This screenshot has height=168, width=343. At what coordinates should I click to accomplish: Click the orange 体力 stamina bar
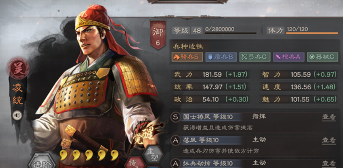[312, 33]
